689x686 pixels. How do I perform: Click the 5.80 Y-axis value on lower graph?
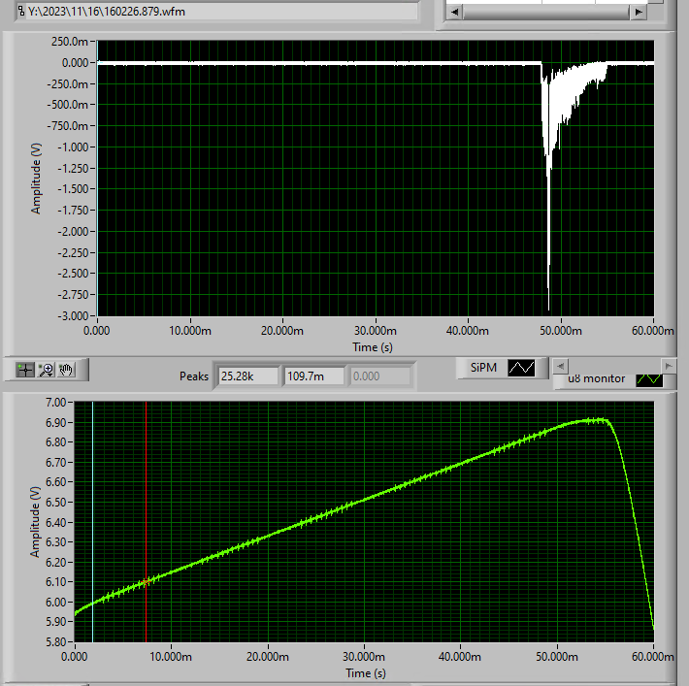(56, 641)
